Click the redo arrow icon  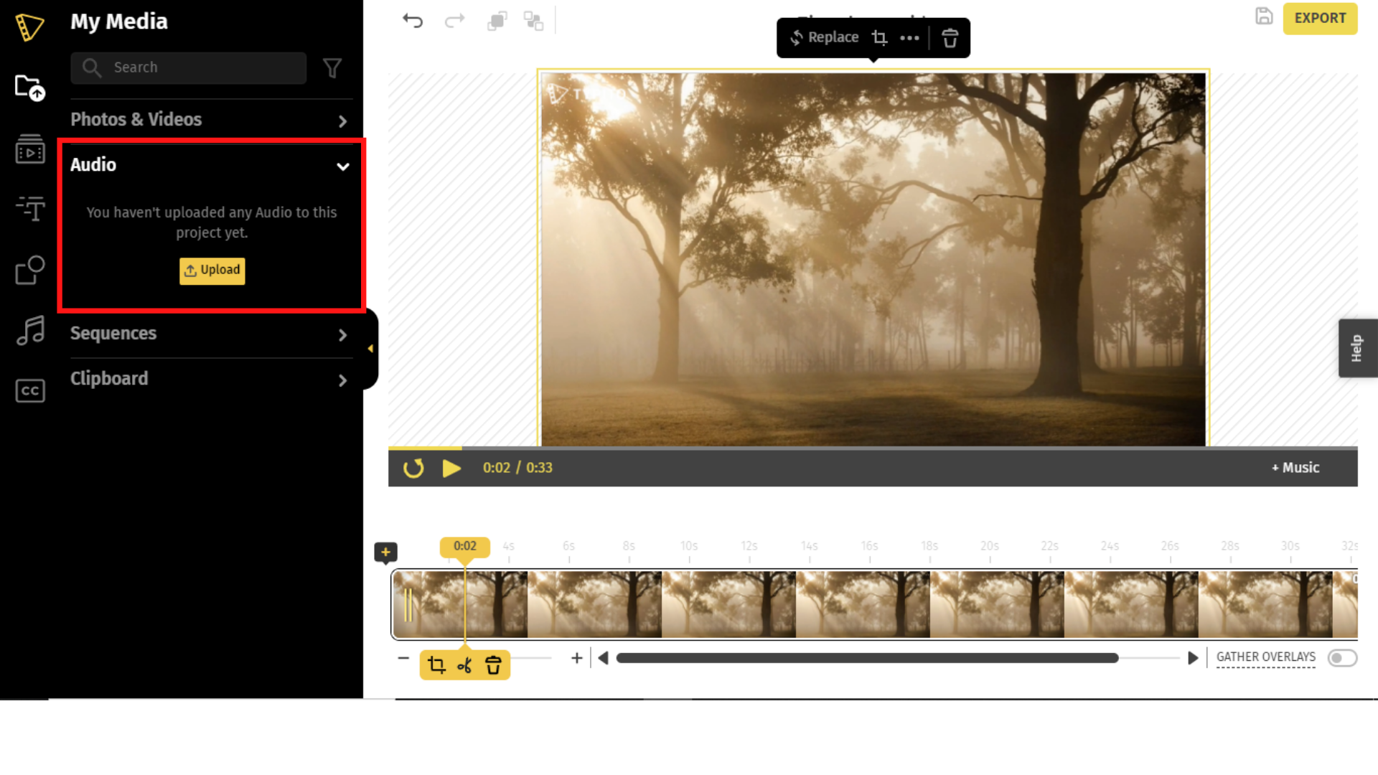tap(454, 20)
